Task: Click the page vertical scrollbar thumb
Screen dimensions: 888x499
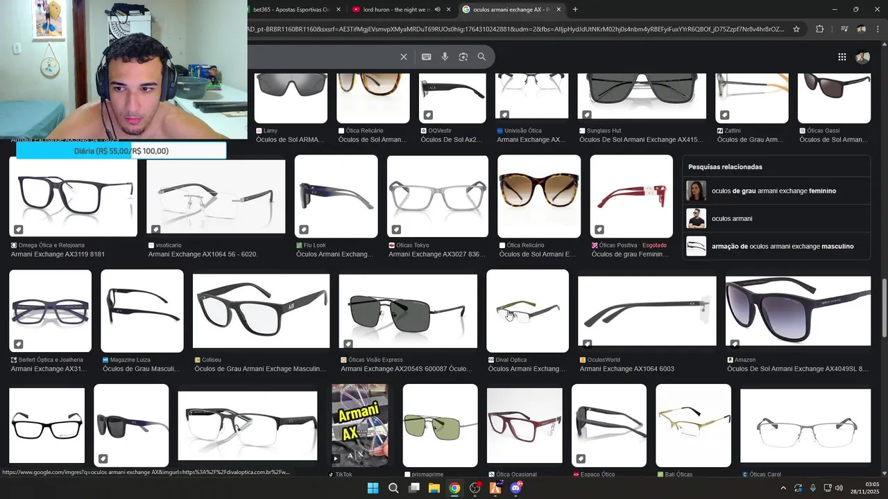Action: (884, 308)
